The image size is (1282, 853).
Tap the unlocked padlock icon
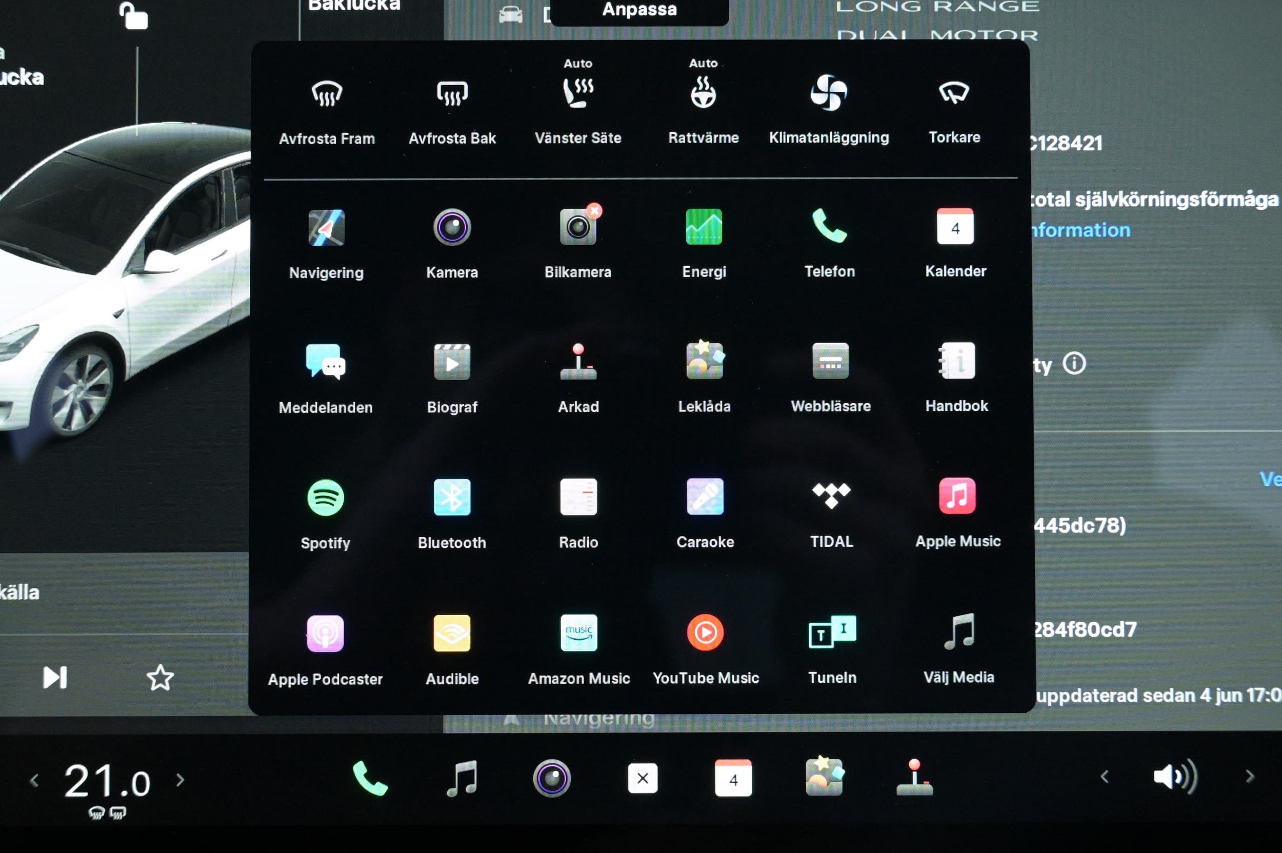133,15
